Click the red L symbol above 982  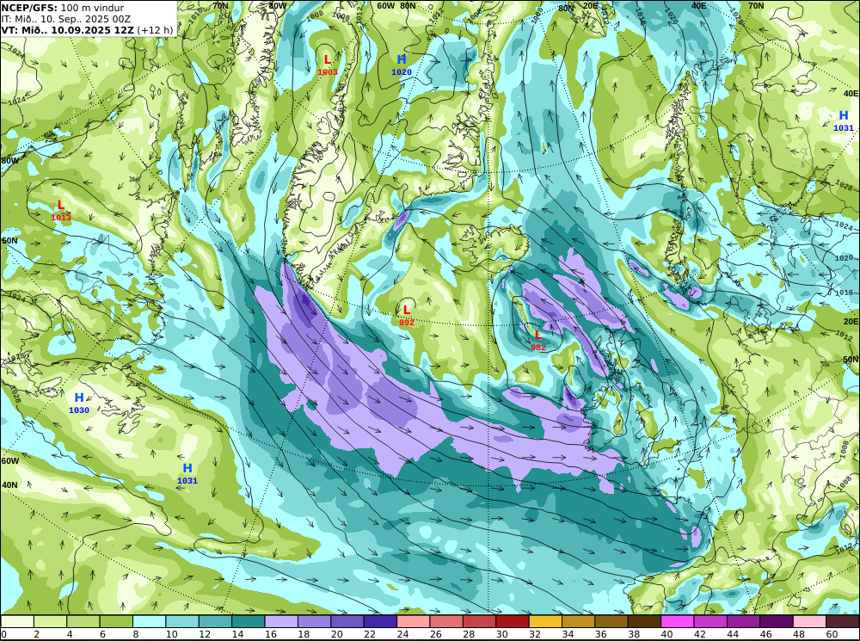tap(538, 335)
